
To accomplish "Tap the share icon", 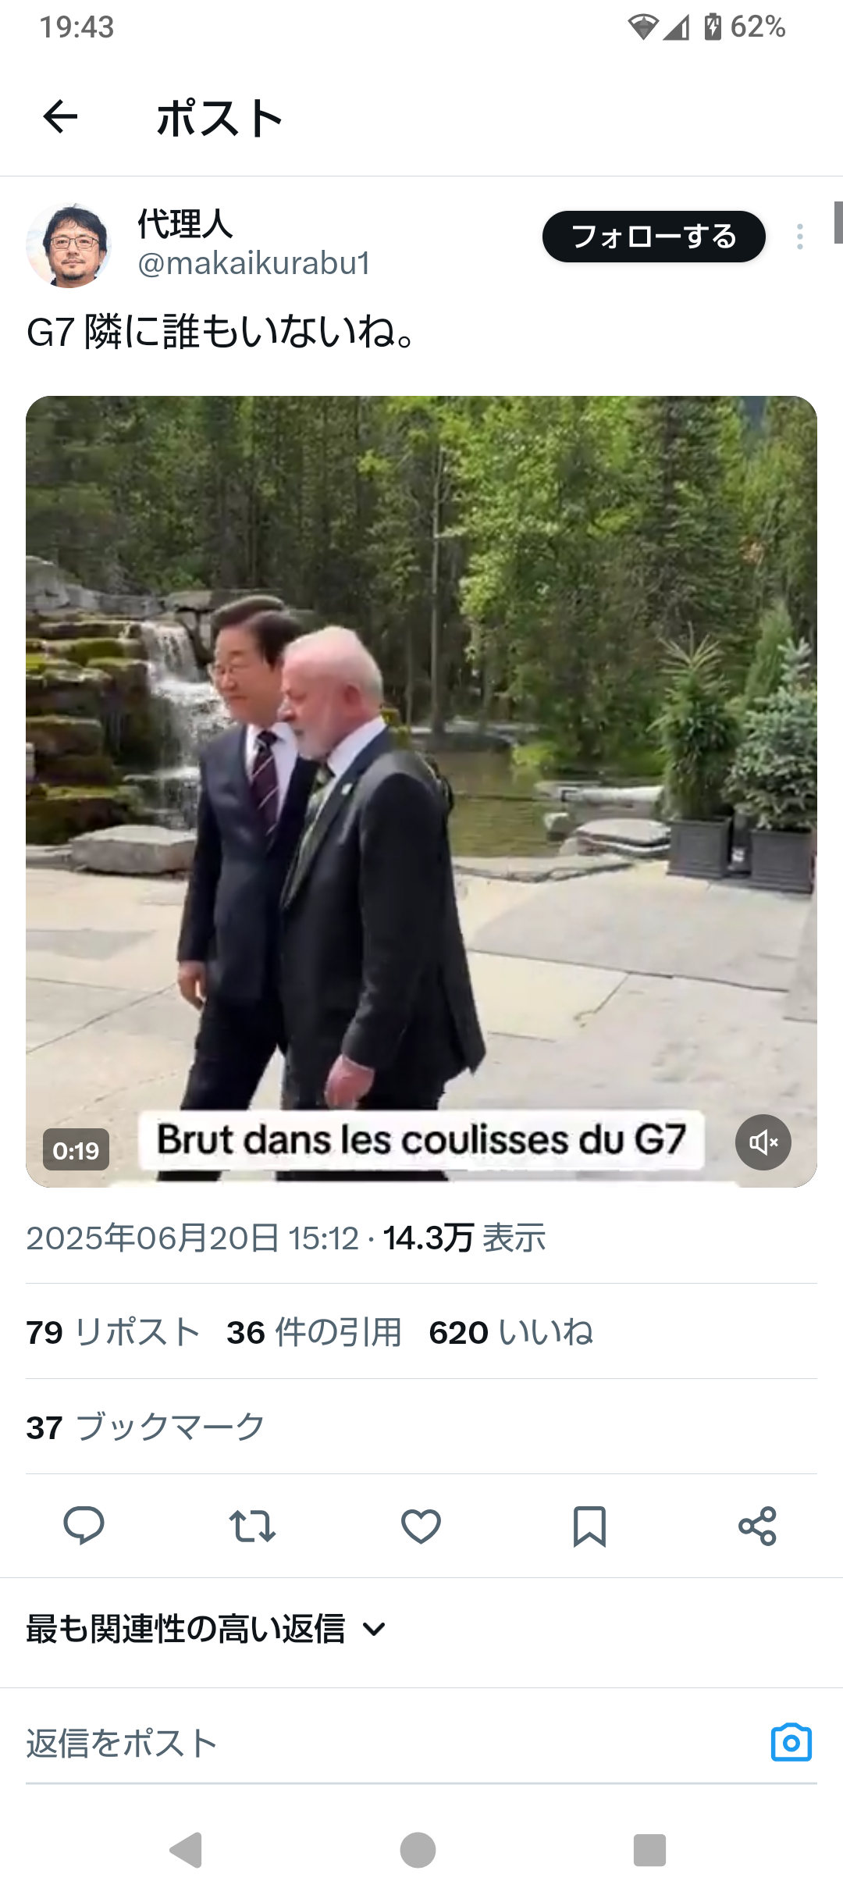I will pyautogui.click(x=758, y=1526).
